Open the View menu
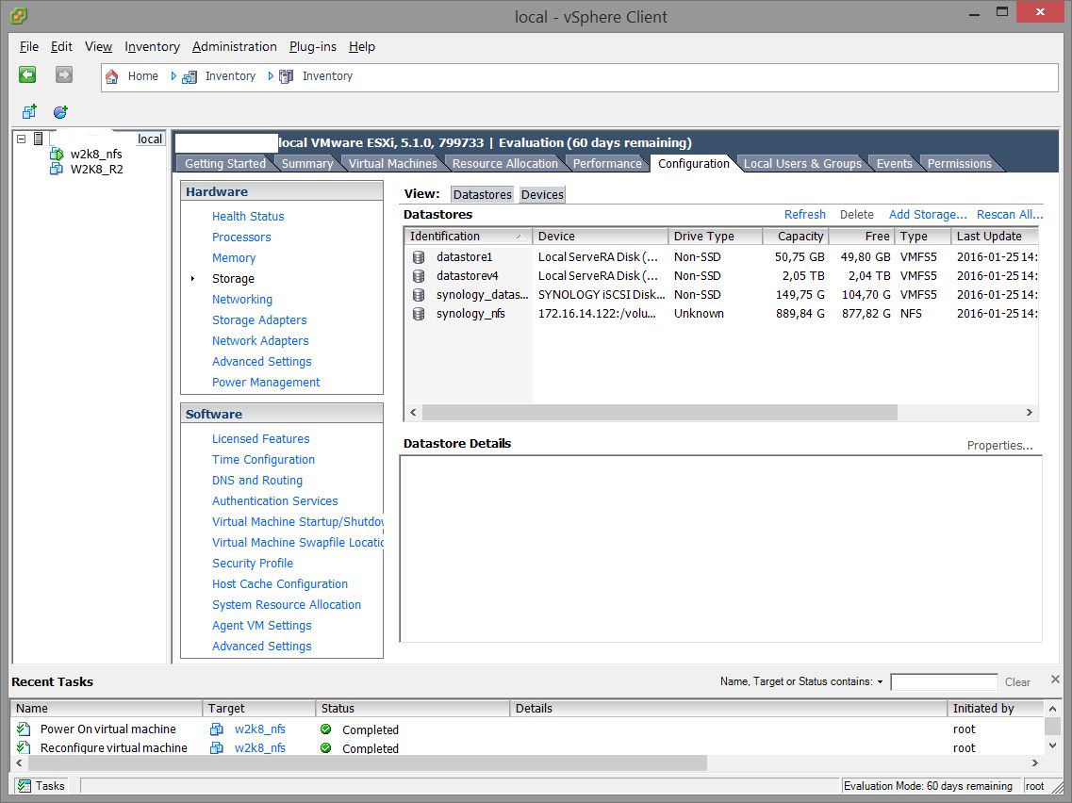1072x803 pixels. click(x=98, y=46)
